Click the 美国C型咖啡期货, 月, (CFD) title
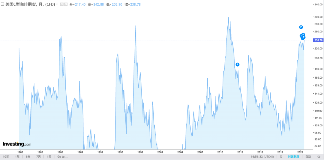The image size is (324, 160). click(x=30, y=4)
